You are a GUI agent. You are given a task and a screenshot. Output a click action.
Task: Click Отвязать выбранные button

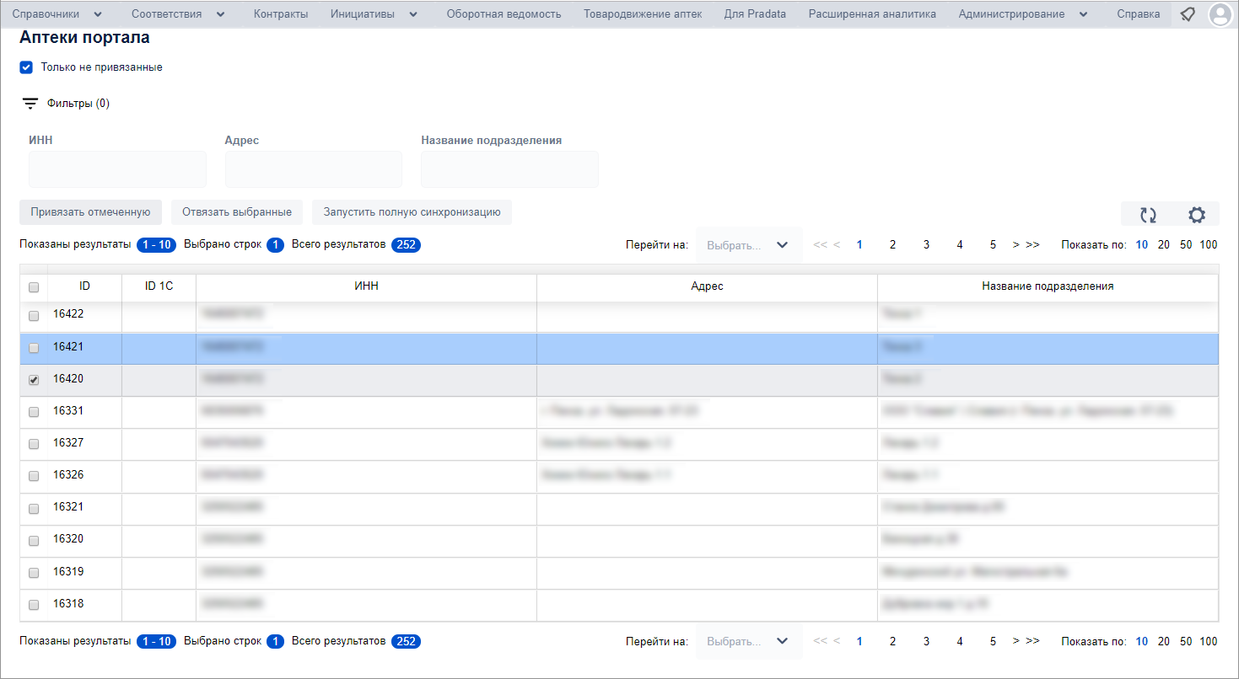(x=237, y=212)
